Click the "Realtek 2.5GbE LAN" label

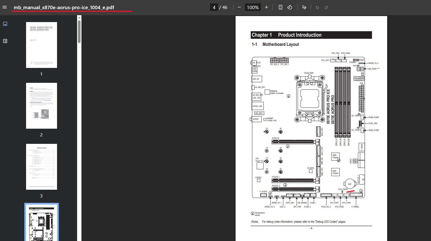(272, 119)
